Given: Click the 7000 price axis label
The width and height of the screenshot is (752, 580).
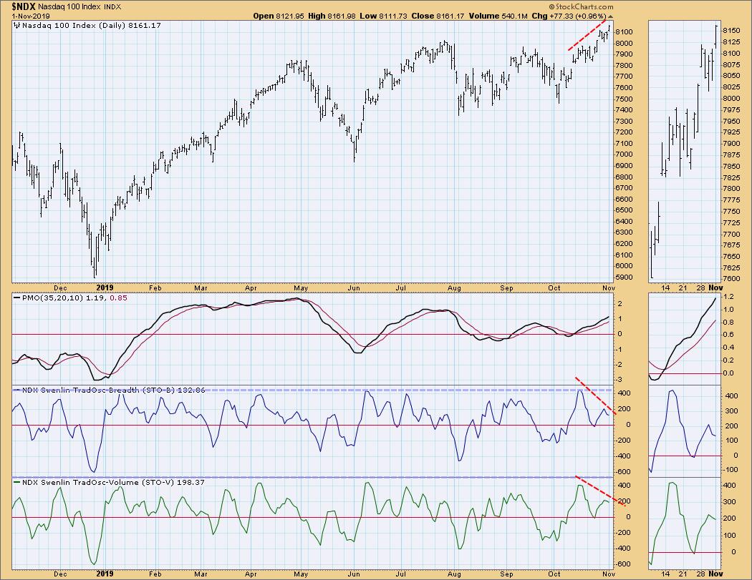Looking at the screenshot, I should click(x=625, y=154).
